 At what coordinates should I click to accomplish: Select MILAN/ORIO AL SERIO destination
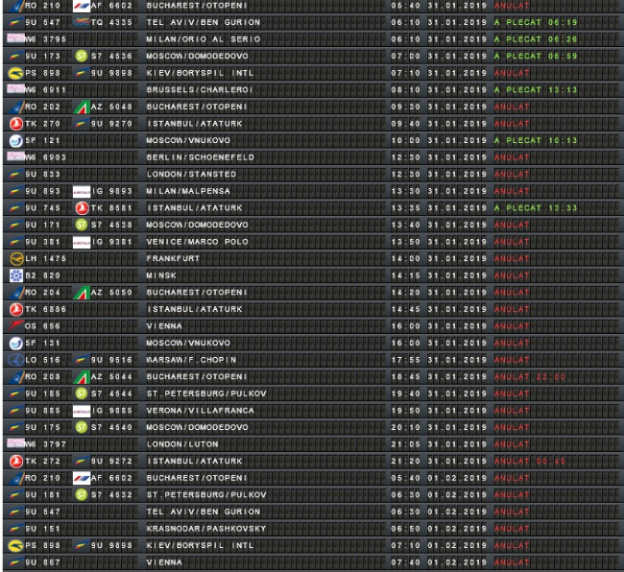pyautogui.click(x=204, y=39)
